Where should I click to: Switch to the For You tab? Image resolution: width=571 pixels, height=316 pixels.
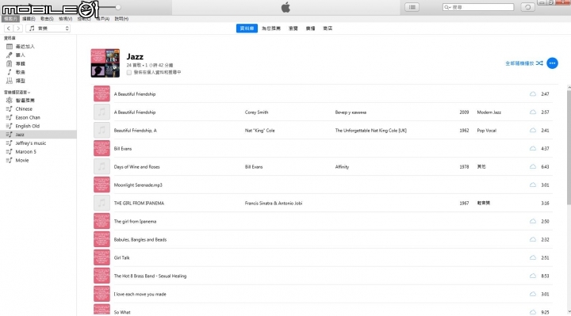pyautogui.click(x=271, y=29)
